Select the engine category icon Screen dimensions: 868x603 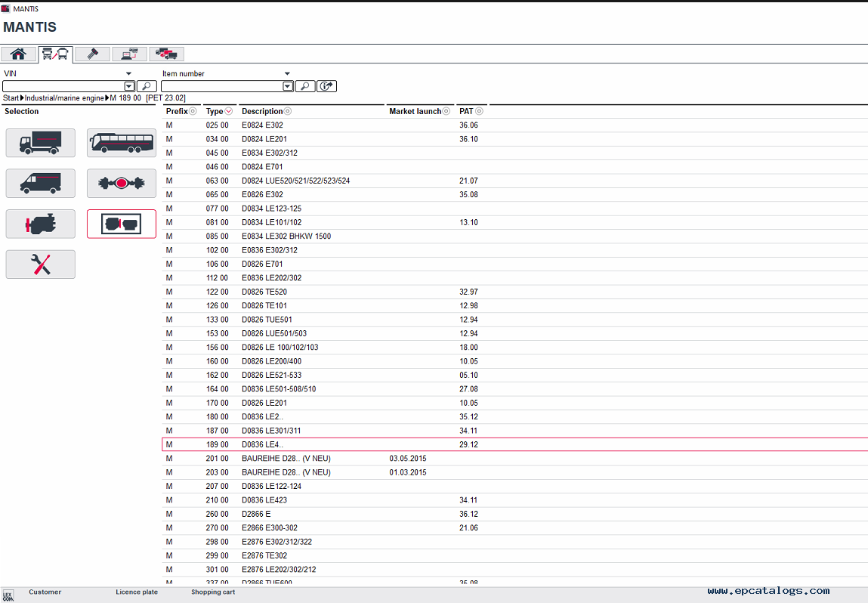pos(41,224)
